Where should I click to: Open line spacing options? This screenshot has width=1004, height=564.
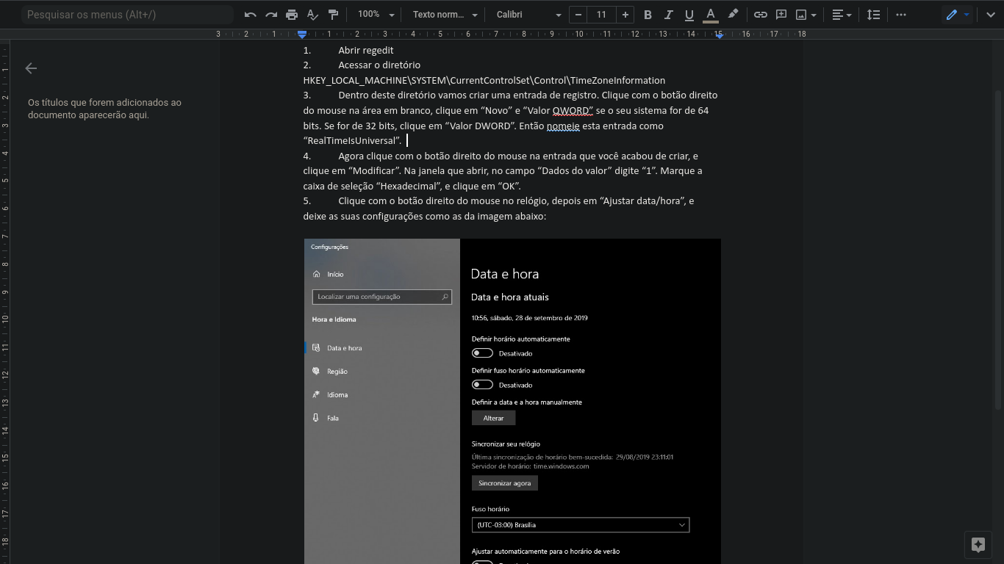tap(873, 15)
